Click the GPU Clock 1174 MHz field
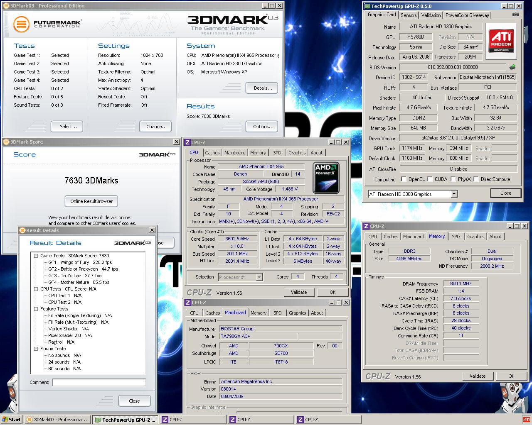 (x=412, y=148)
